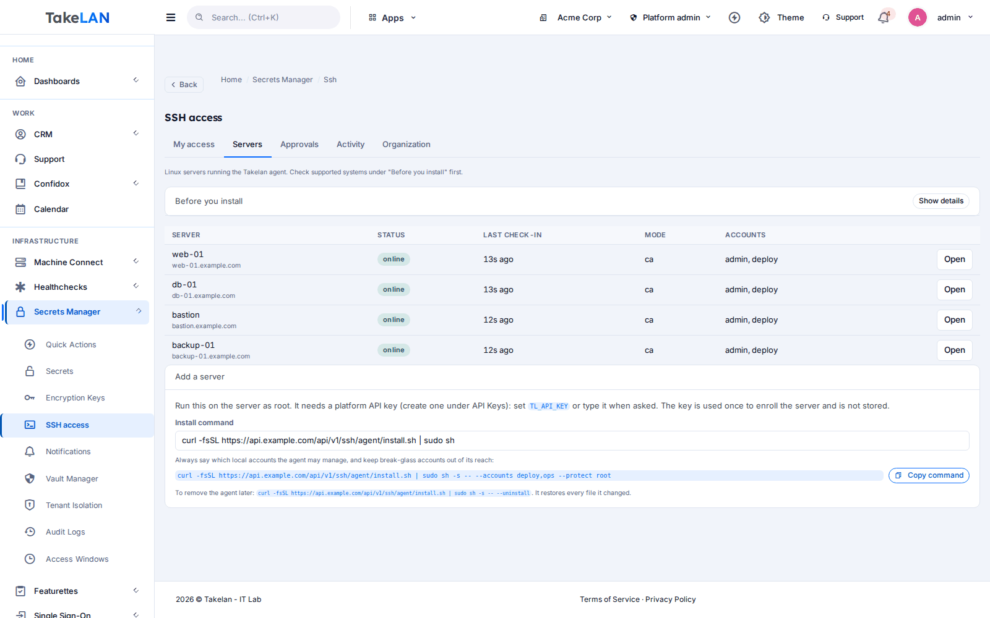Click the Support link in top bar
990x618 pixels.
(x=843, y=17)
